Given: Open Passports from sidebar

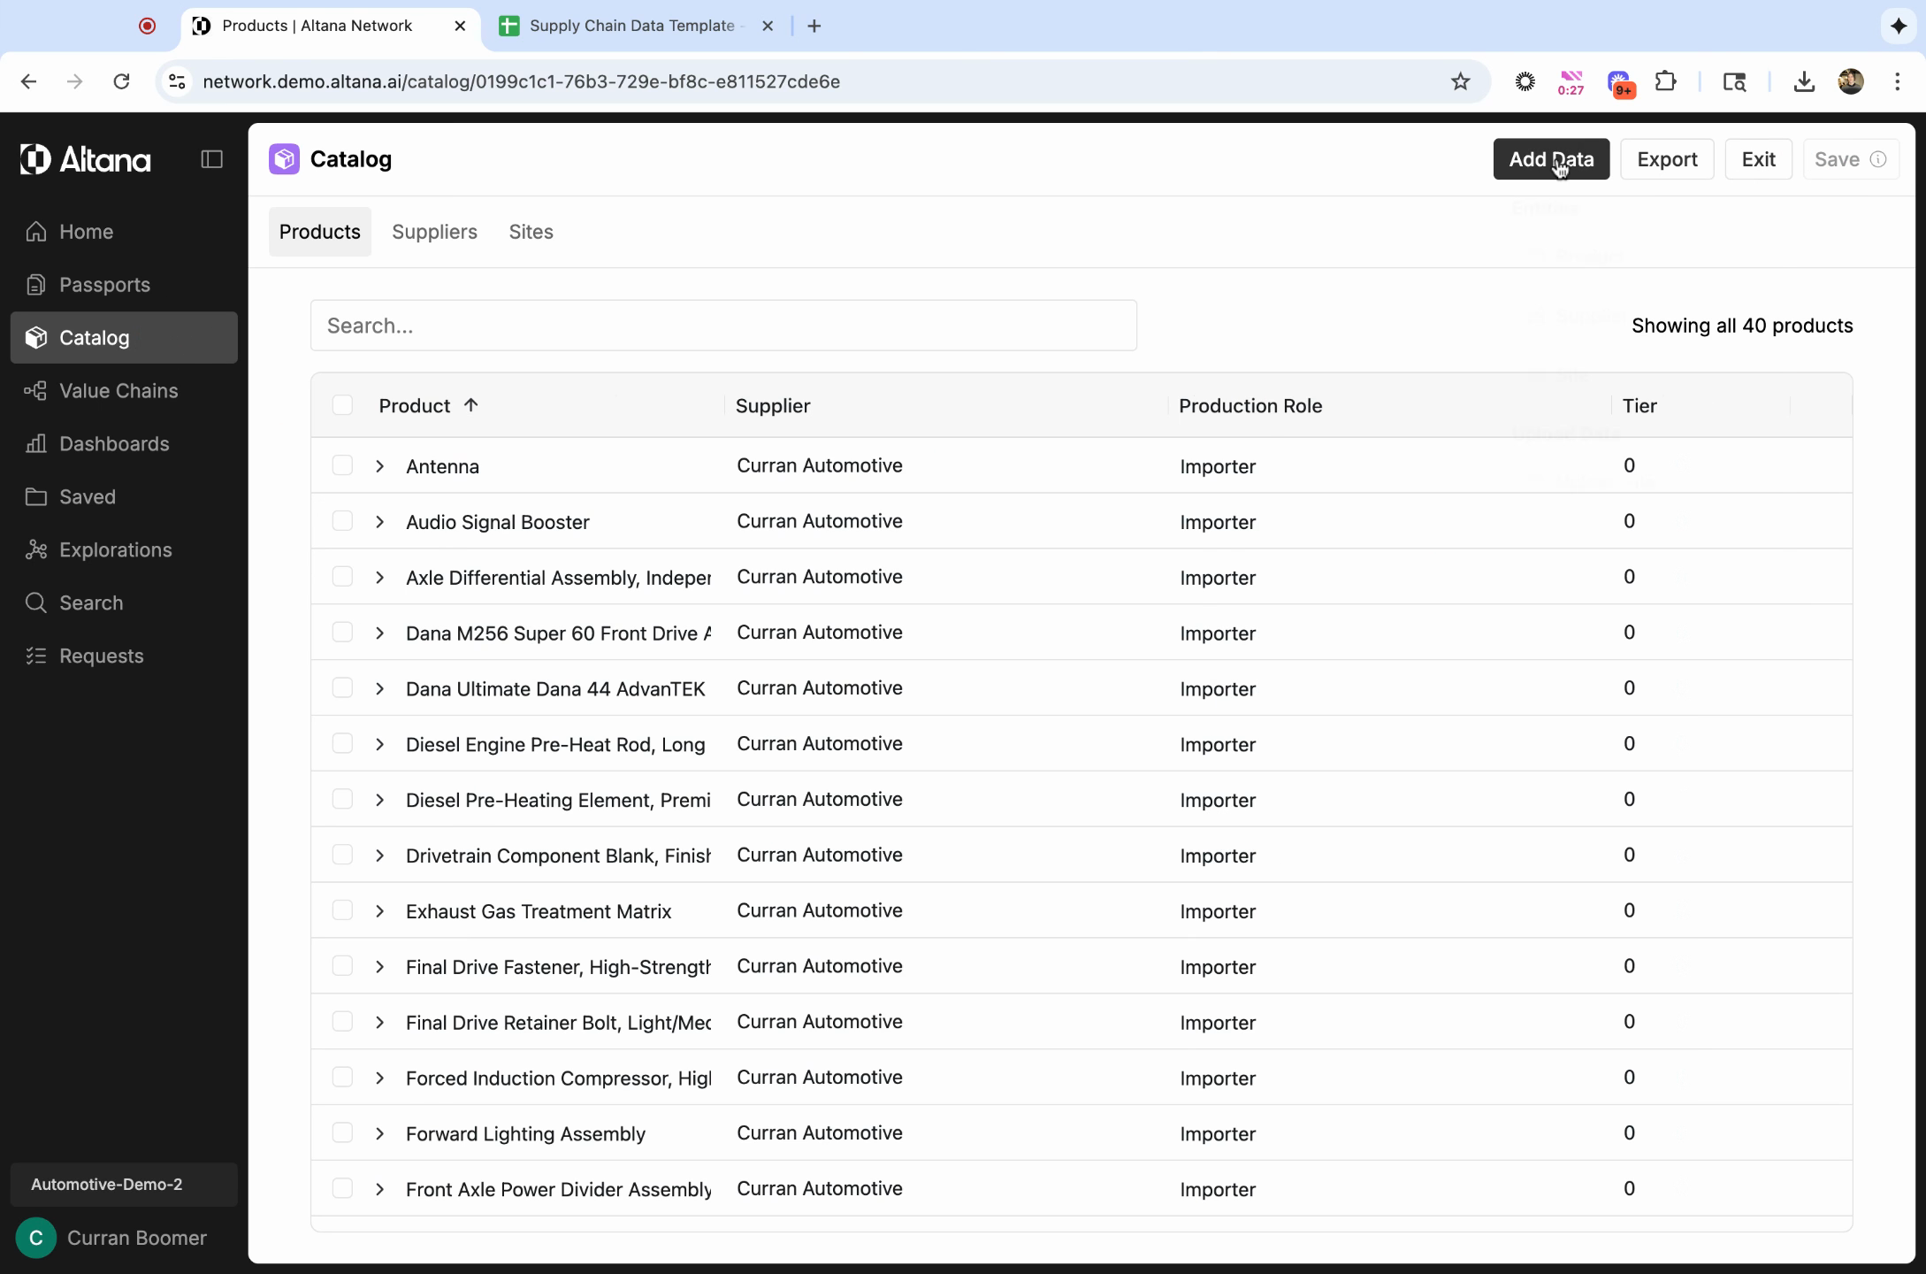Looking at the screenshot, I should click(x=103, y=285).
